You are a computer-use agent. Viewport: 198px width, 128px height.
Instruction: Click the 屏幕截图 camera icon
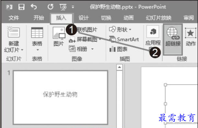[x=72, y=40]
